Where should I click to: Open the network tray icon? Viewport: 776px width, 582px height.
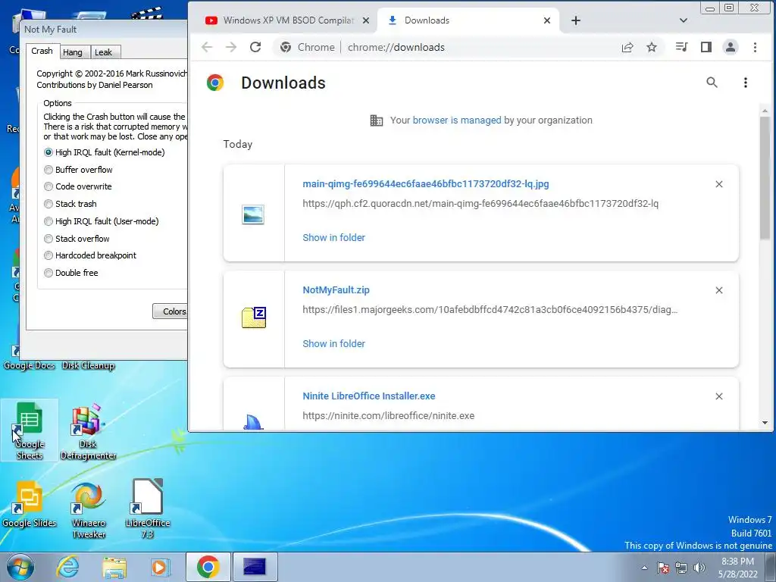pyautogui.click(x=681, y=568)
